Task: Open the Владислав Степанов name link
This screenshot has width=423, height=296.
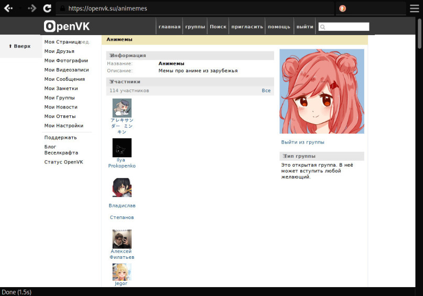Action: (x=122, y=211)
